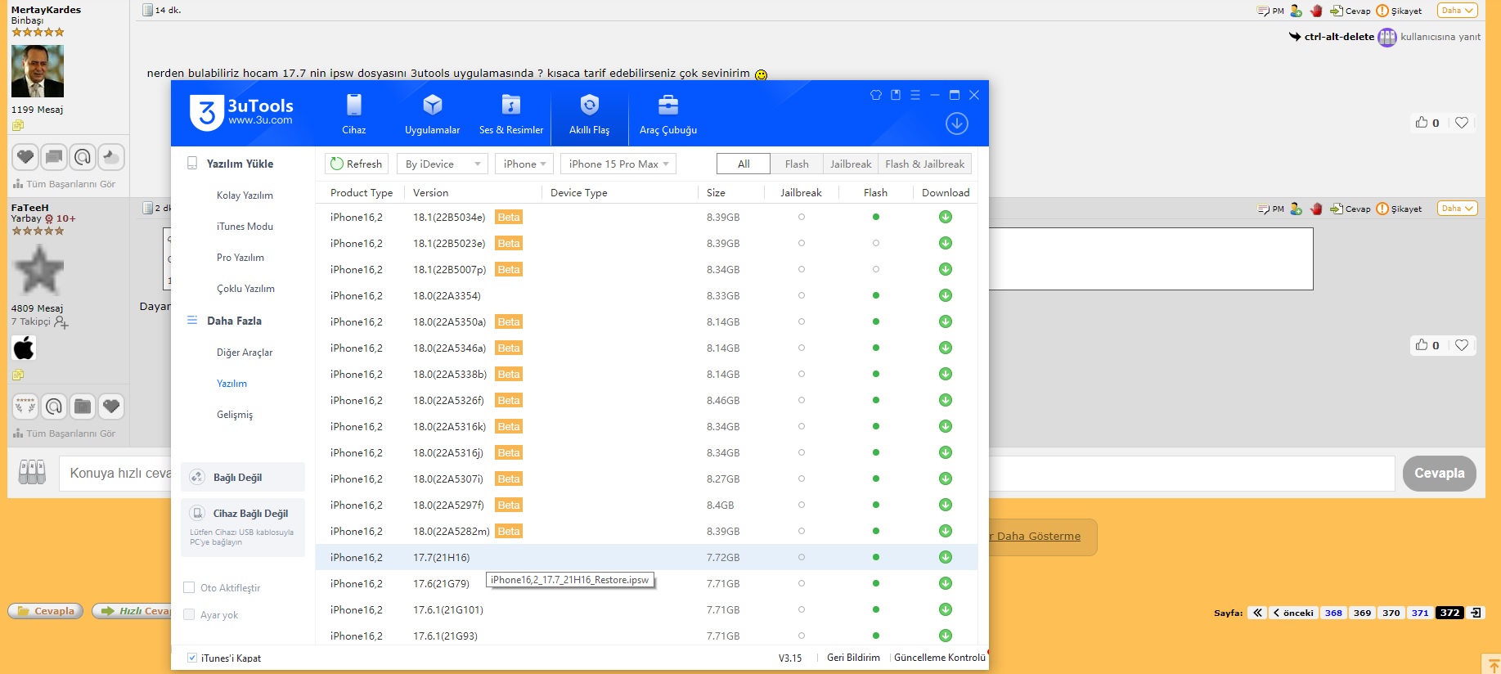Open Pro Yazılım in the sidebar
The width and height of the screenshot is (1501, 674).
240,258
